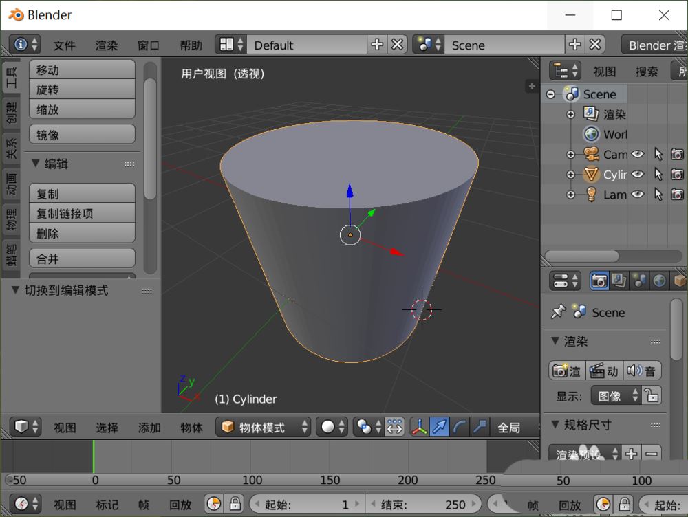Toggle visibility of the Cylinder object
Viewport: 688px width, 517px height.
click(637, 175)
